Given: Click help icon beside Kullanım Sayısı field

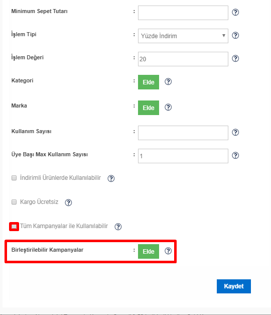Looking at the screenshot, I should point(235,132).
